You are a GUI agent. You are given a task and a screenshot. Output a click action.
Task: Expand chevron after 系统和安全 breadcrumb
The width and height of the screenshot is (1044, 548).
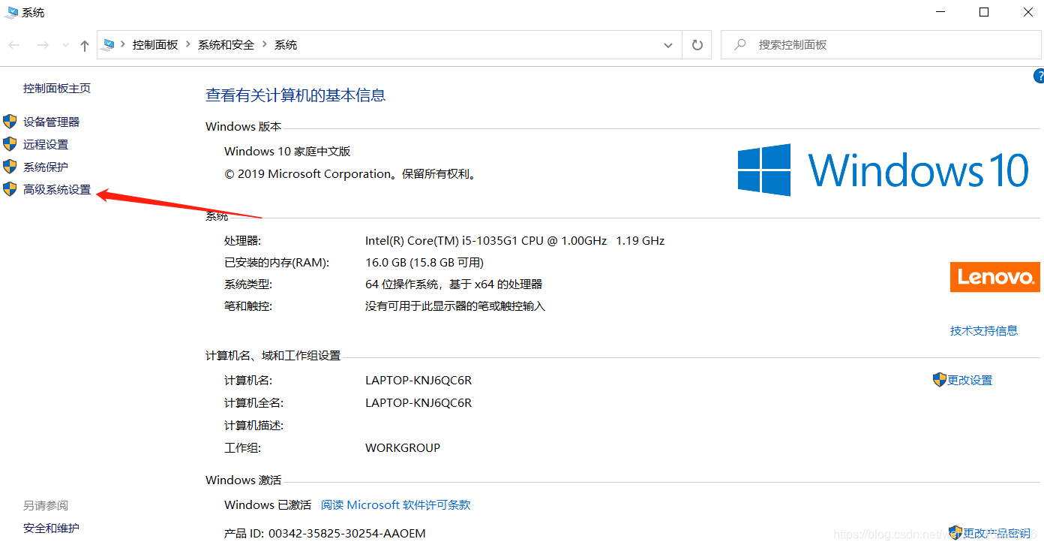pyautogui.click(x=265, y=45)
